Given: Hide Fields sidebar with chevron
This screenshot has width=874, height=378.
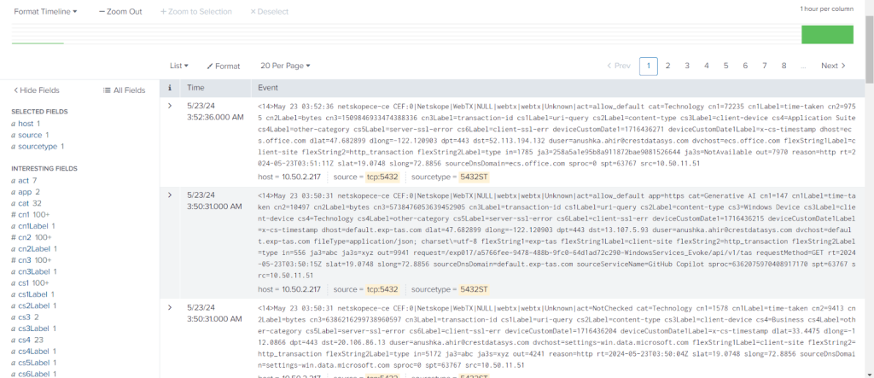Looking at the screenshot, I should tap(36, 90).
